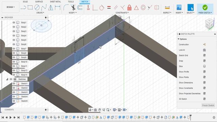
Task: Jump to the beginning of timeline
Action: point(3,118)
